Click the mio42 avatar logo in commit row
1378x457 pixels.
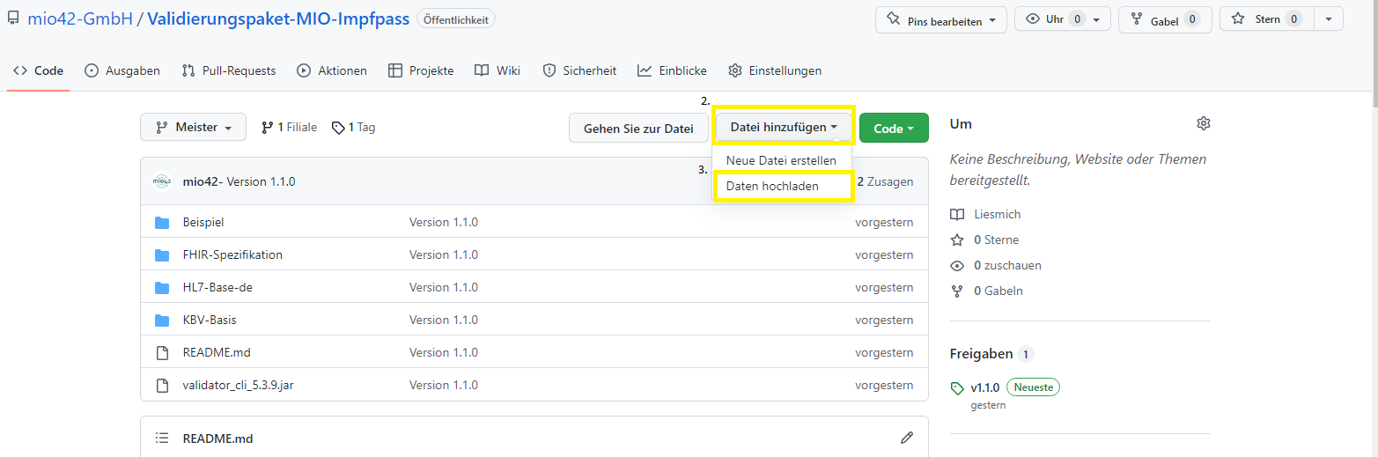pos(161,181)
